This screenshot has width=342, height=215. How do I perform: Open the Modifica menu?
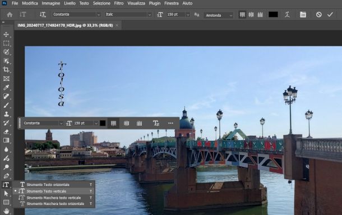click(x=30, y=3)
